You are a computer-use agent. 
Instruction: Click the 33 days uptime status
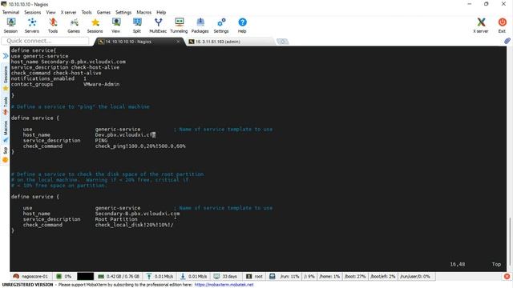[225, 276]
